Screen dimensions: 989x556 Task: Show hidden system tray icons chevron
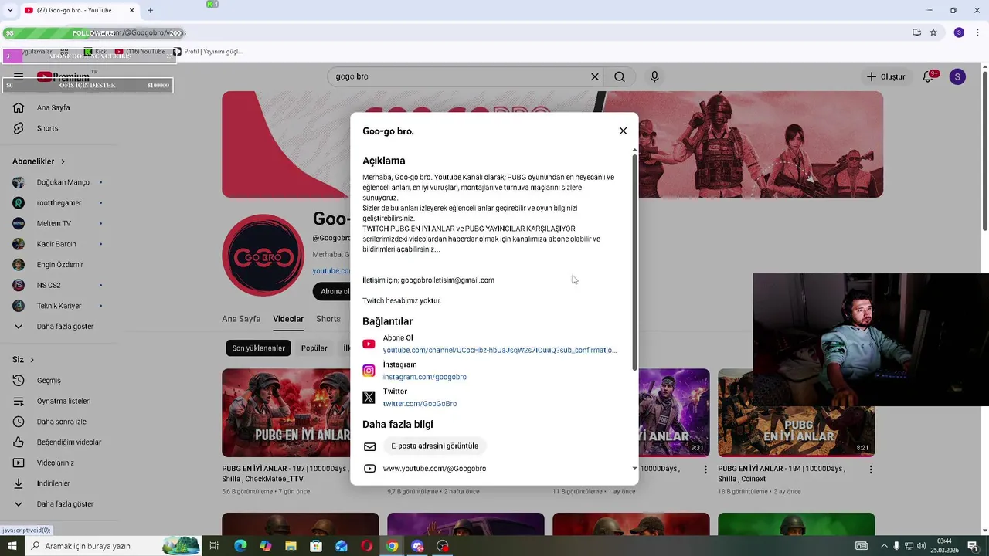tap(885, 546)
